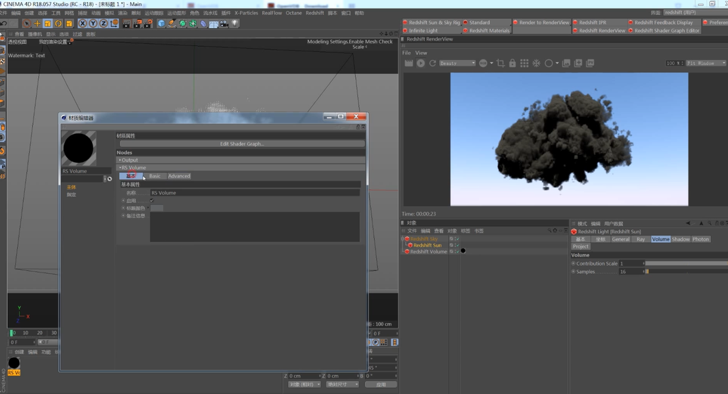Viewport: 728px width, 394px height.
Task: Select the Rotate tool icon
Action: 59,23
